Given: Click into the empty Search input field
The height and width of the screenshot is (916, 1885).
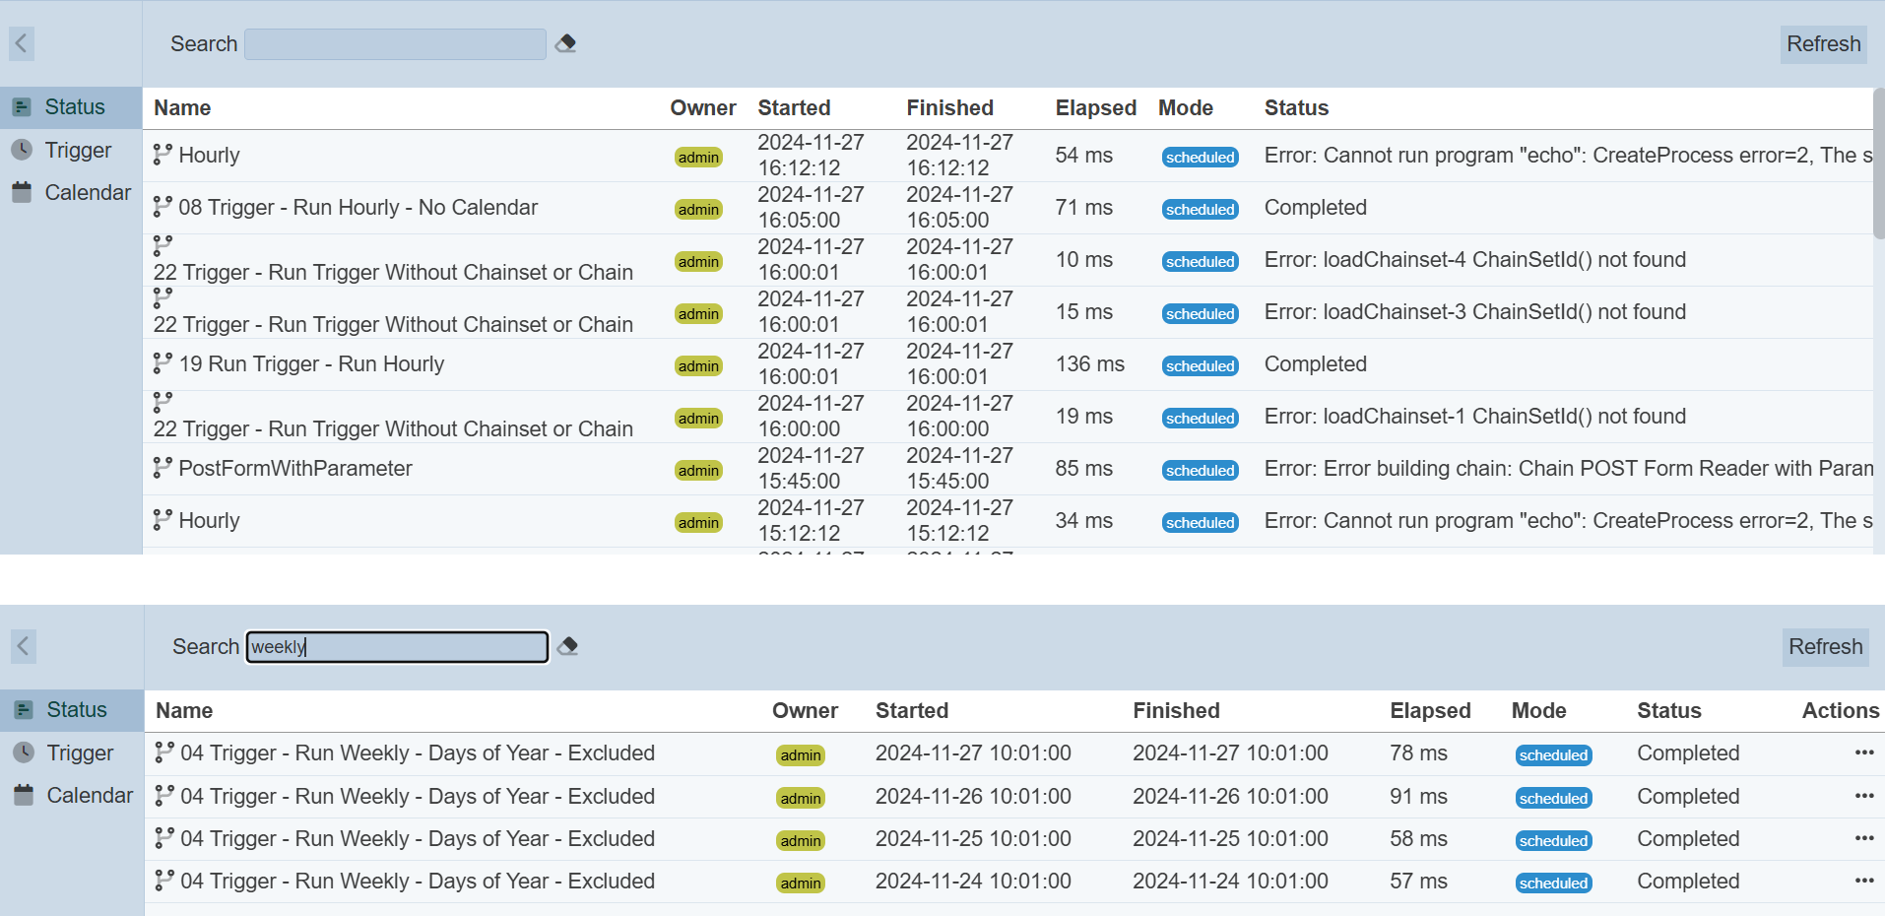Looking at the screenshot, I should click(x=395, y=44).
